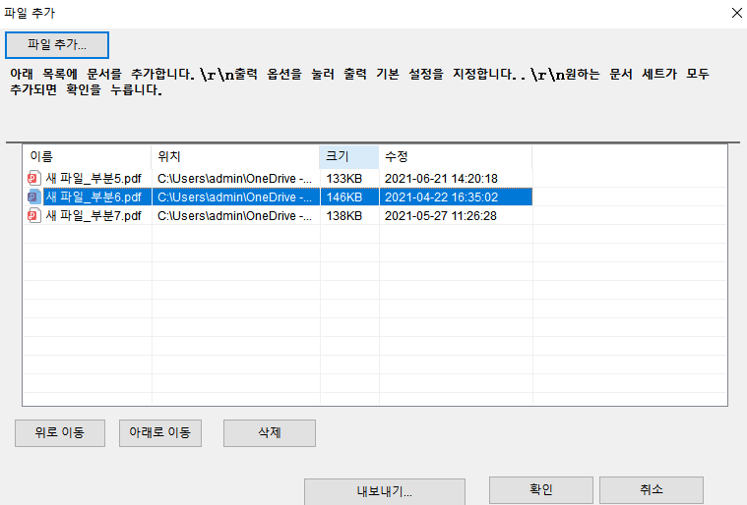This screenshot has height=505, width=747.
Task: Click the 138KB size cell
Action: point(343,216)
